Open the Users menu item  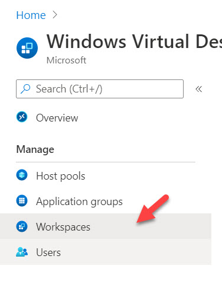tap(106, 252)
